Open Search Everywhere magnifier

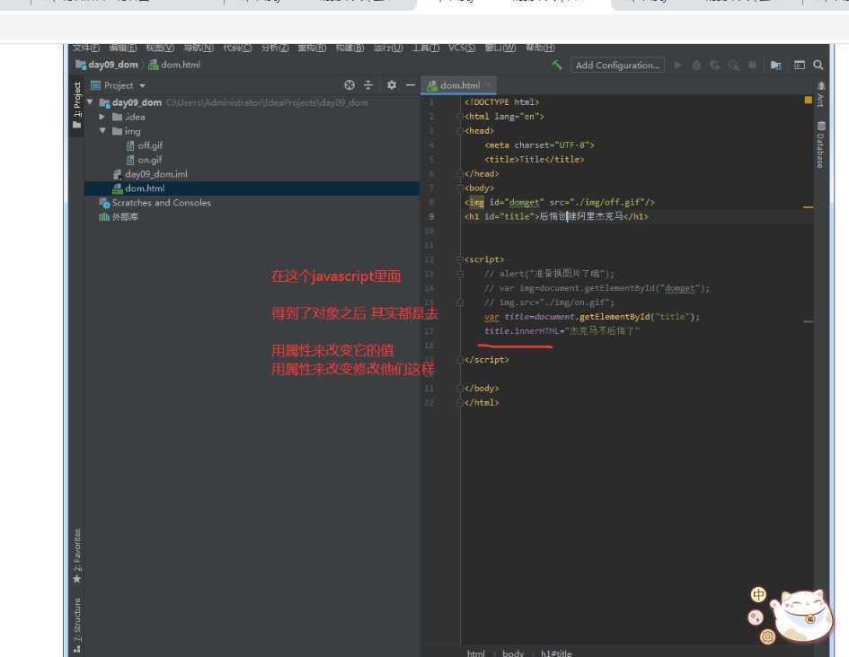pyautogui.click(x=818, y=65)
